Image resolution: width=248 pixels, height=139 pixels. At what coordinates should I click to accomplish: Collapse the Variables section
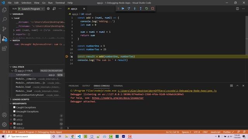10,14
